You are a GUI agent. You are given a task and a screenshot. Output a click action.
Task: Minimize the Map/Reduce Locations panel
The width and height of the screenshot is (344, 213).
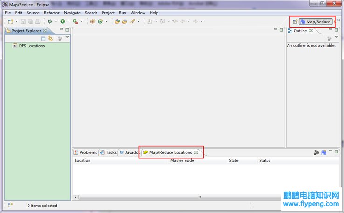pyautogui.click(x=330, y=151)
